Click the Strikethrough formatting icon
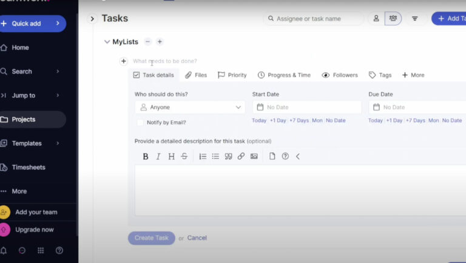The image size is (466, 263). (184, 156)
